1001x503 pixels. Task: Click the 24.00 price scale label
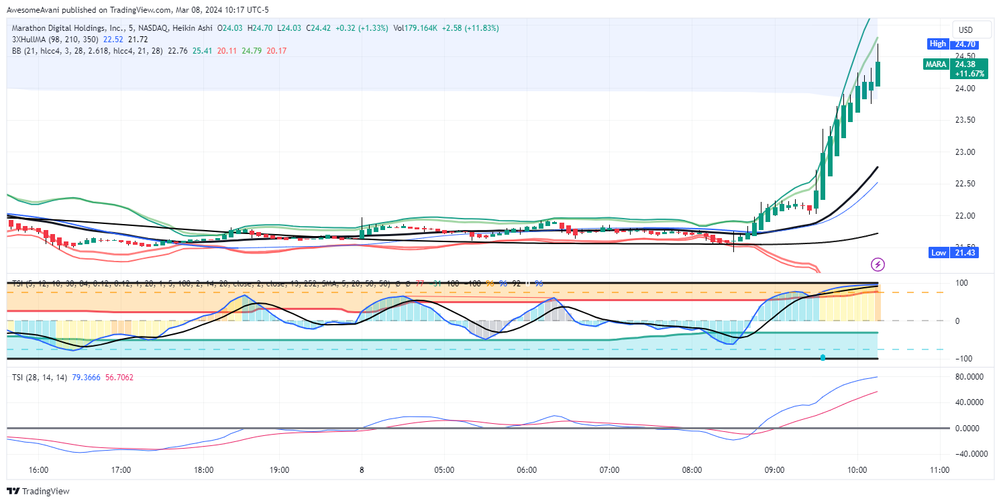(x=965, y=88)
